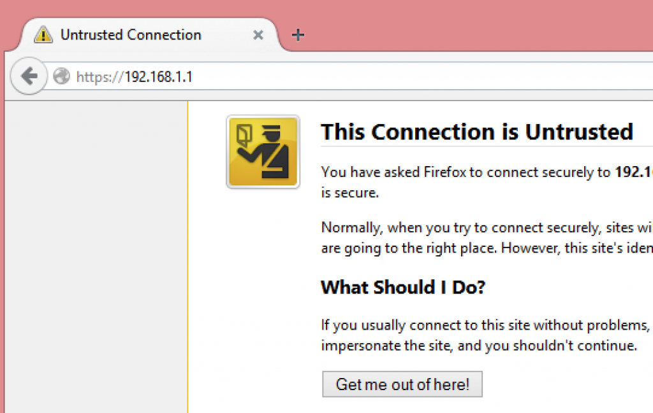Click the line 'impersonate the site' text
The image size is (653, 413).
click(x=479, y=346)
